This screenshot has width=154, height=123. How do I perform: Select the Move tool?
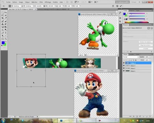[6, 12]
